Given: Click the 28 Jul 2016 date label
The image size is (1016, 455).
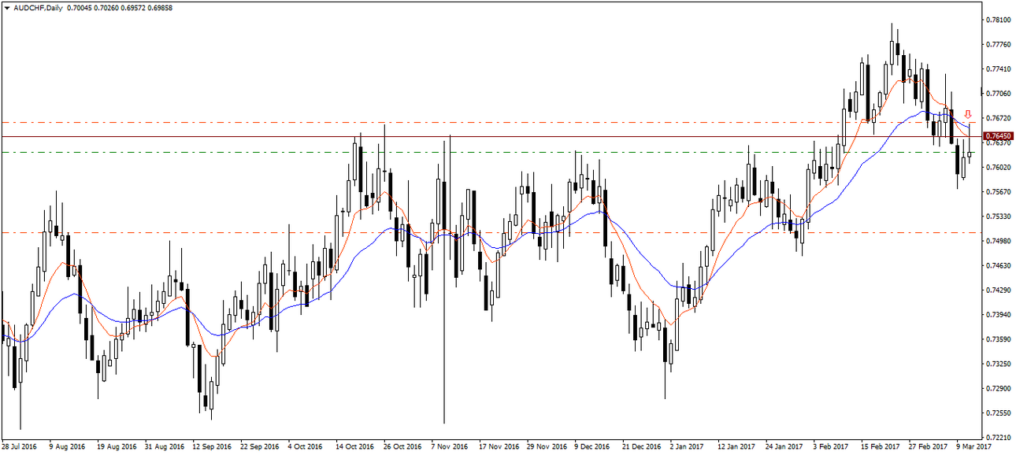Looking at the screenshot, I should [20, 446].
